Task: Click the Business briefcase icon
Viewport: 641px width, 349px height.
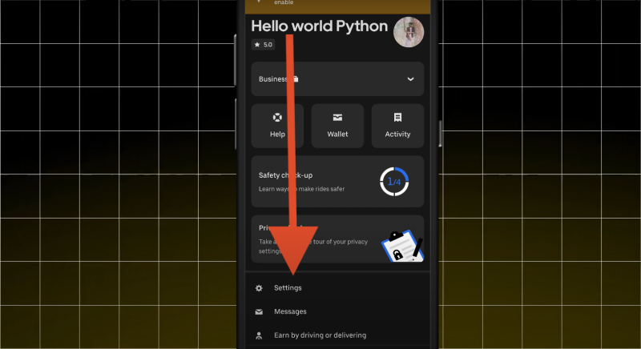Action: tap(296, 78)
